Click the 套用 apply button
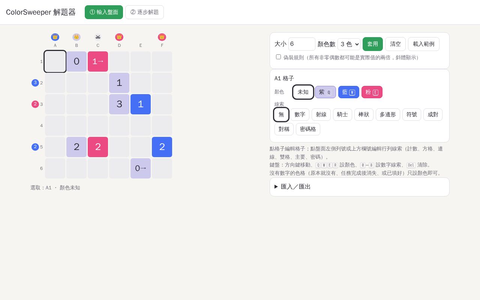 coord(373,44)
